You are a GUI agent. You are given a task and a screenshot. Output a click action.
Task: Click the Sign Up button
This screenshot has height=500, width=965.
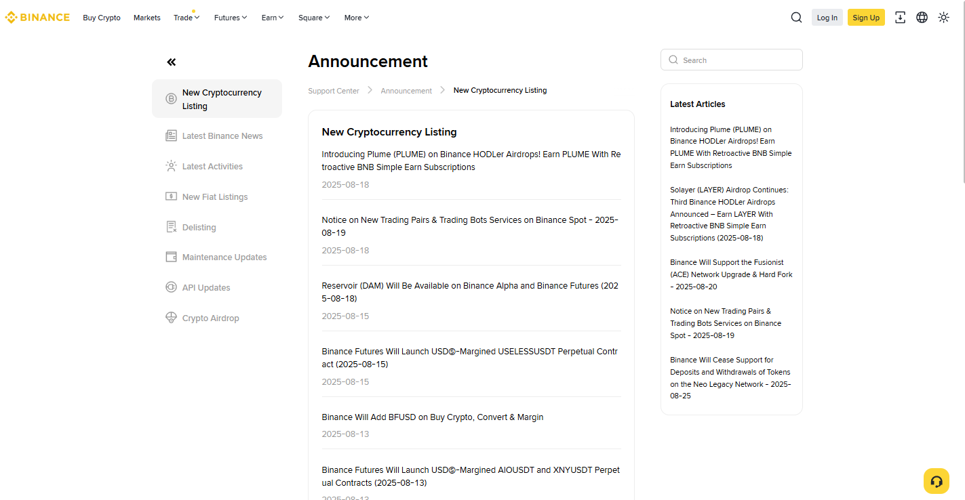point(866,18)
